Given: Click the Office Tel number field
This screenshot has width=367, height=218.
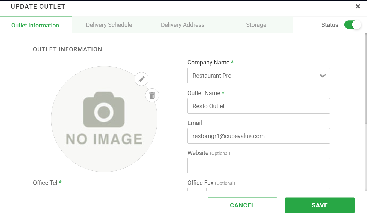Looking at the screenshot, I should (x=114, y=189).
